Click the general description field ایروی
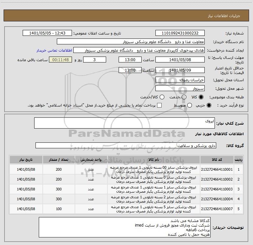The width and height of the screenshot is (253, 245). coord(125,123)
